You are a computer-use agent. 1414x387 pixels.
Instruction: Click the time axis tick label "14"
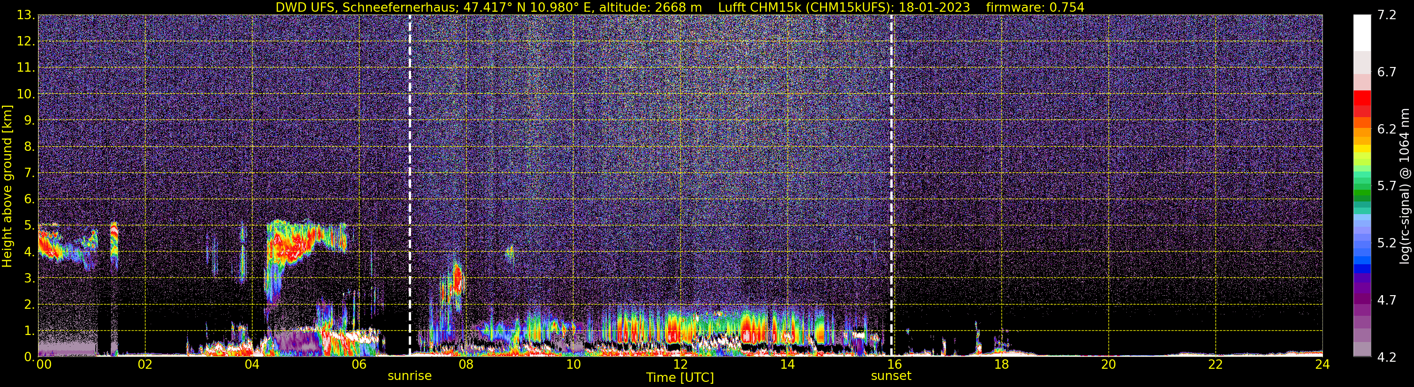(x=787, y=365)
